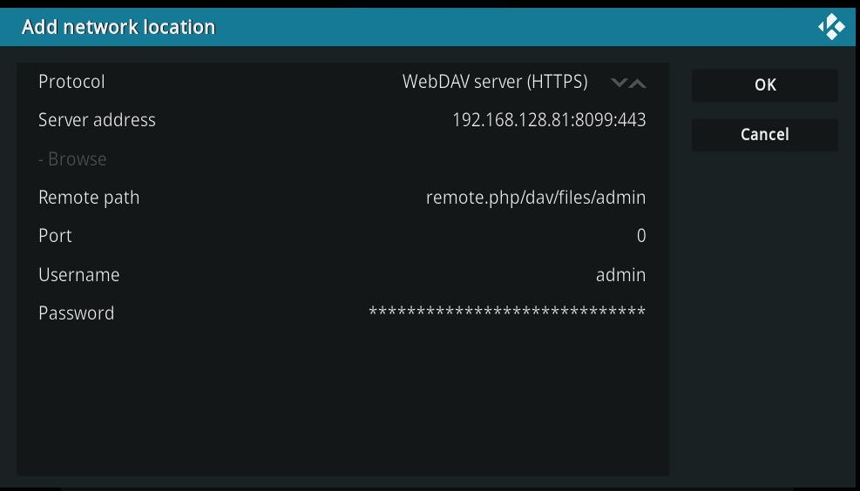Click the Add network location title
The width and height of the screenshot is (860, 491).
119,27
